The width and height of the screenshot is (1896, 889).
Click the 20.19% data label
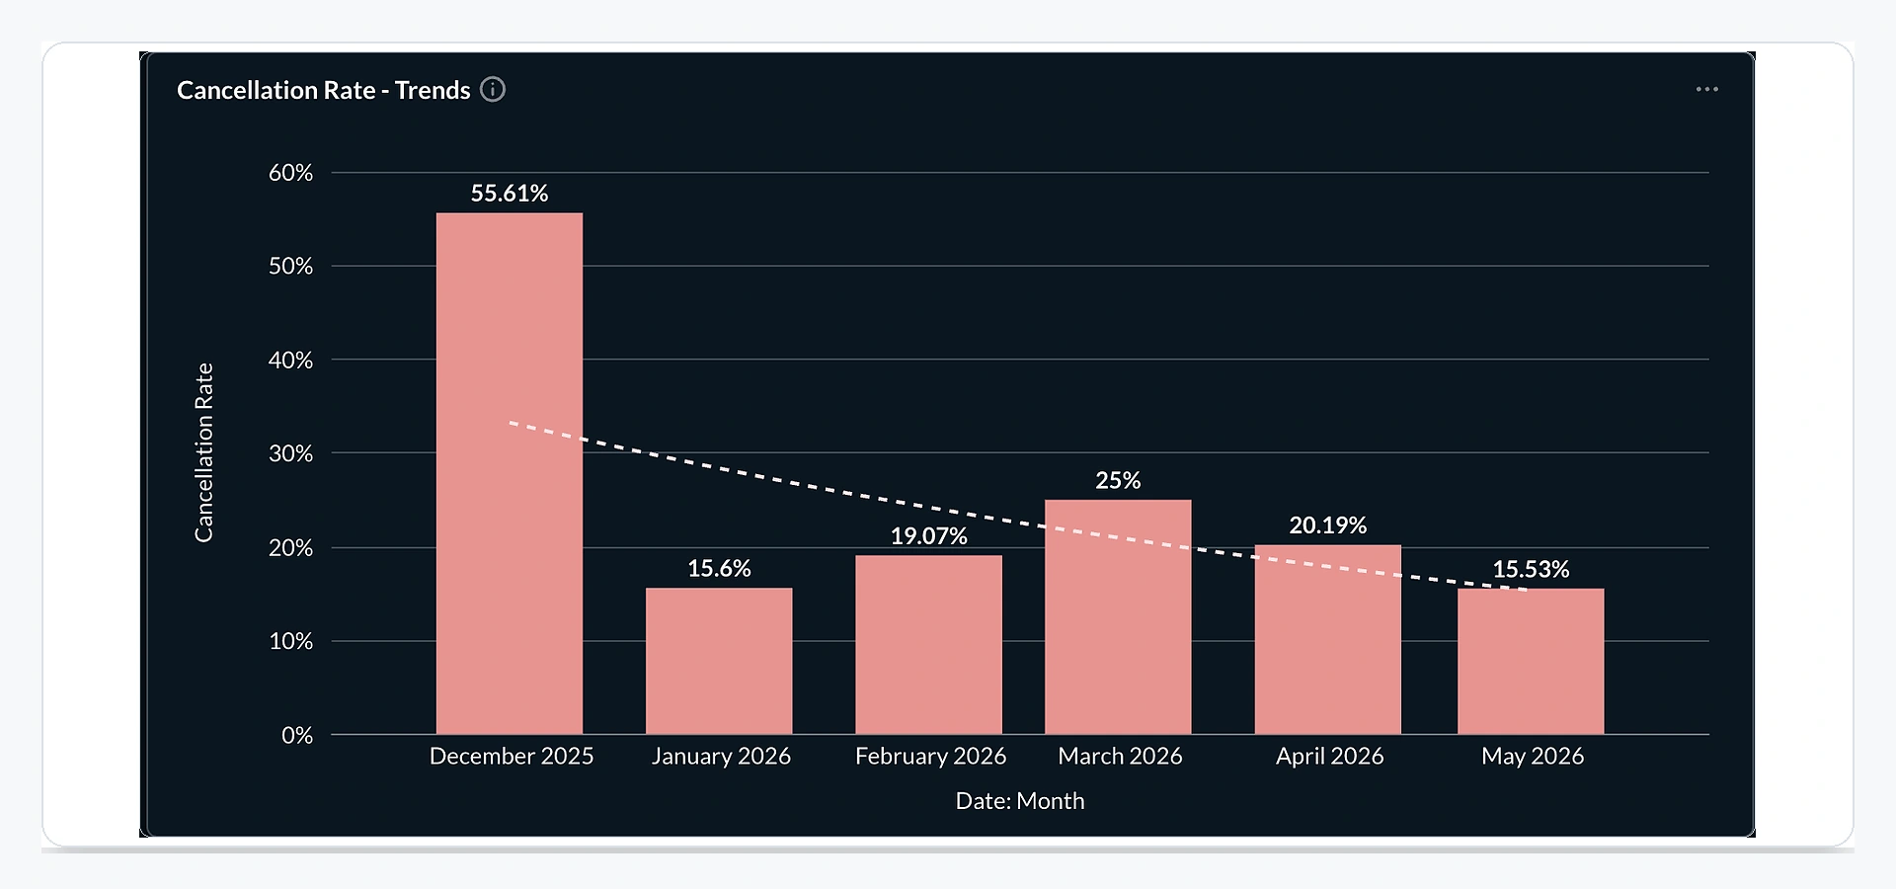pyautogui.click(x=1328, y=525)
